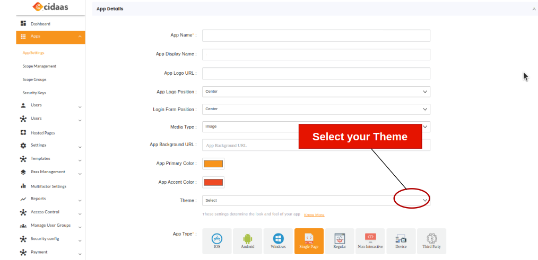The image size is (538, 260).
Task: Click the Payment icon
Action: tap(23, 253)
